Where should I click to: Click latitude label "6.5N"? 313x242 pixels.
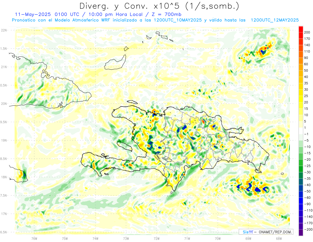(x=4, y=232)
